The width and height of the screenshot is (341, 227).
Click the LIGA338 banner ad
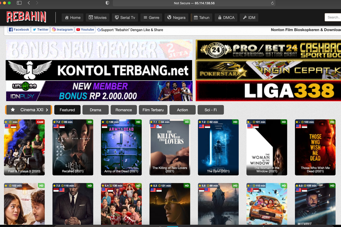268,91
